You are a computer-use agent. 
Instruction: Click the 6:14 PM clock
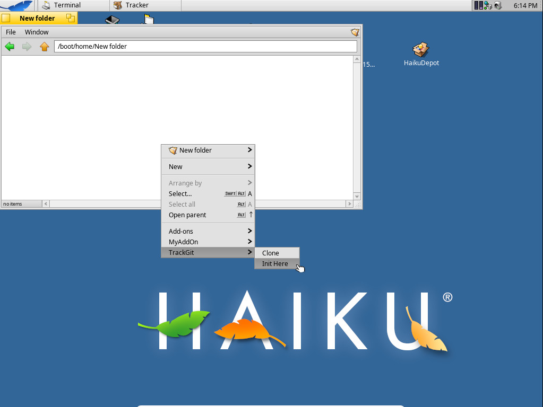tap(525, 5)
